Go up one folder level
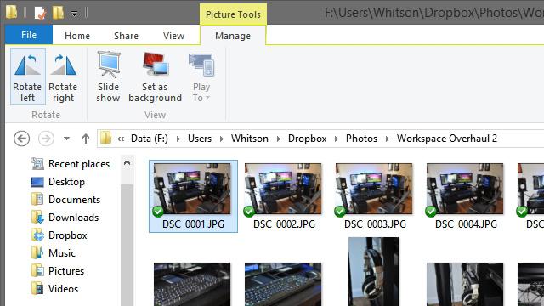Image resolution: width=544 pixels, height=306 pixels. click(86, 139)
